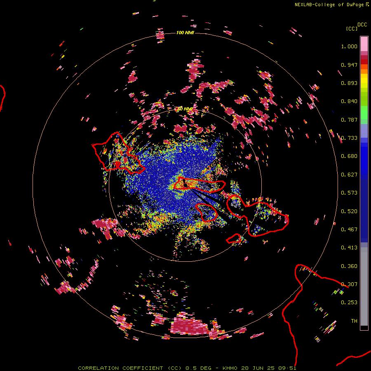Click the 0.947 value on the color scale
This screenshot has height=371, width=371.
pos(349,65)
